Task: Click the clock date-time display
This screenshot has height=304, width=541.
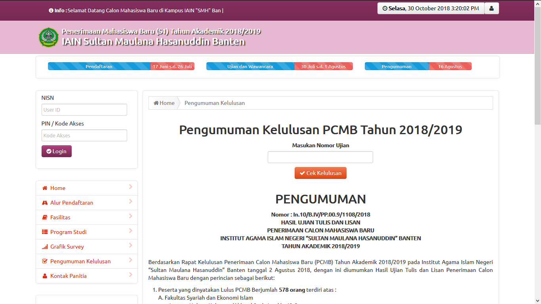Action: [431, 8]
